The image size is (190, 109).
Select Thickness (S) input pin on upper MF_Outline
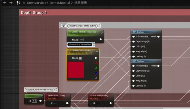click(134, 37)
